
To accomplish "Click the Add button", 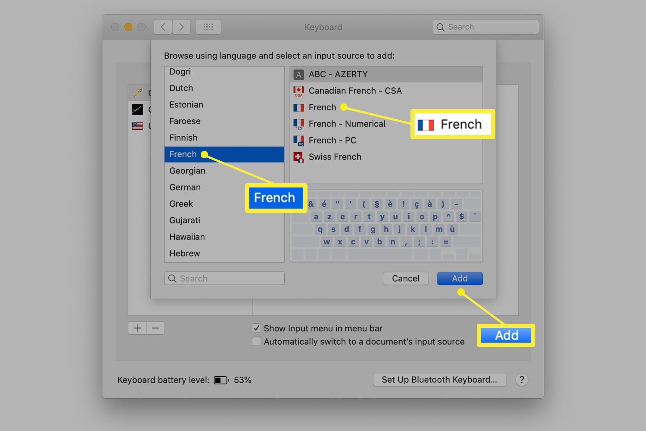I will coord(460,278).
